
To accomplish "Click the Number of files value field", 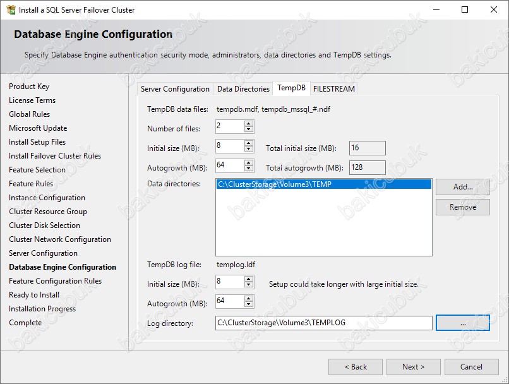I will (230, 126).
